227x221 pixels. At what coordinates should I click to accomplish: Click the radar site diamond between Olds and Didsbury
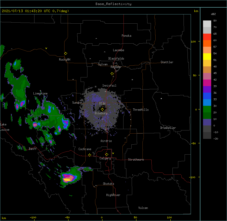[102, 109]
